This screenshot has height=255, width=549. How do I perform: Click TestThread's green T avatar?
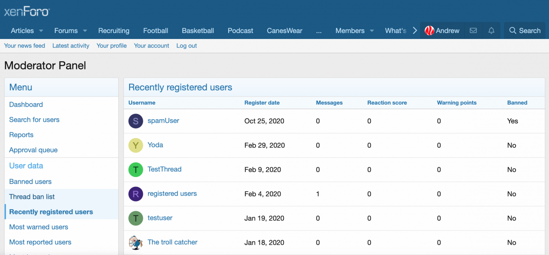[x=136, y=170]
